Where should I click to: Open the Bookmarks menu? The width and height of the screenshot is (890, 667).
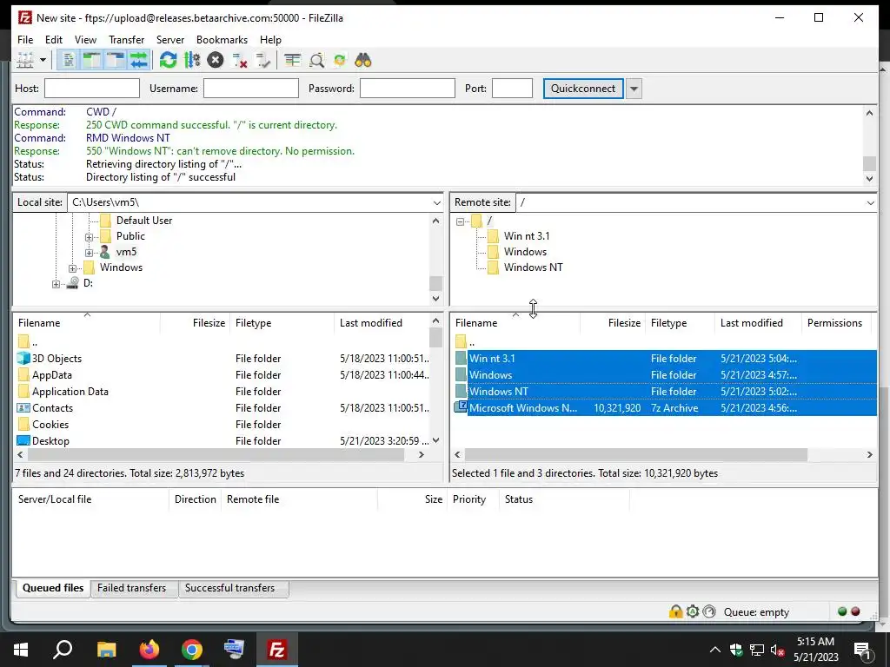(222, 40)
